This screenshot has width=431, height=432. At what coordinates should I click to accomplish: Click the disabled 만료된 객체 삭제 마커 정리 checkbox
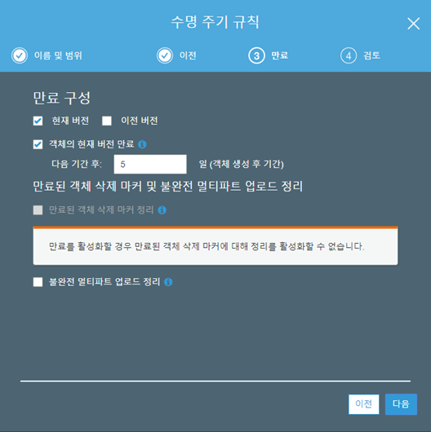[38, 210]
